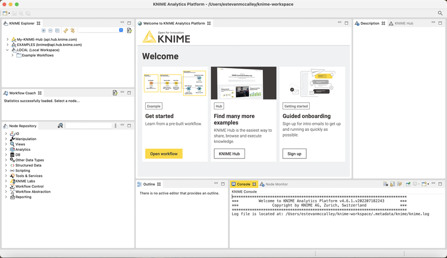Expand the Analytics category in Node Repository
Viewport: 447px width, 258px height.
tap(6, 150)
